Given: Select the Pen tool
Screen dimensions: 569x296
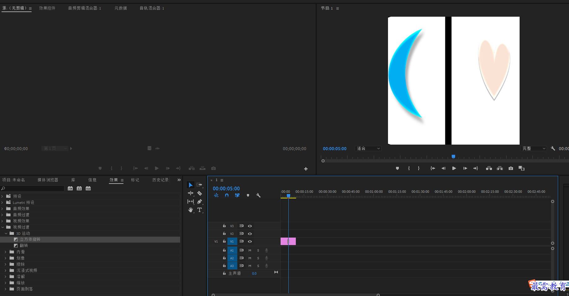Looking at the screenshot, I should coord(200,201).
